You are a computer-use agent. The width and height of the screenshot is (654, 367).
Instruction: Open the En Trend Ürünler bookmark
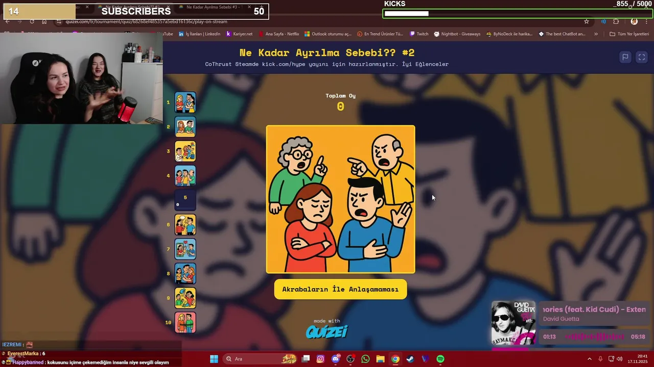380,34
